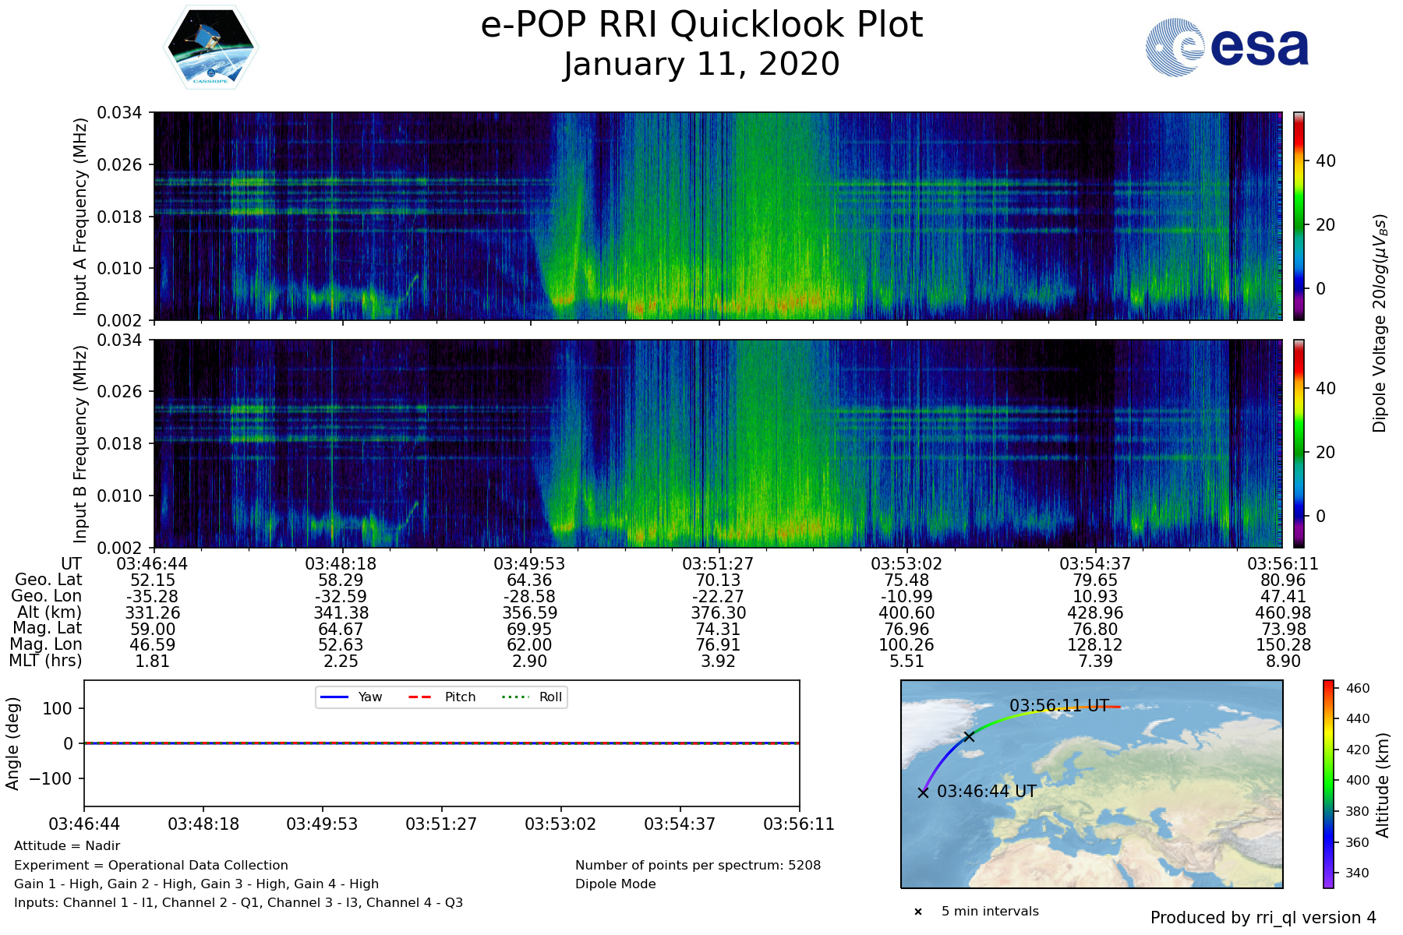Screen dimensions: 1403x935
Task: Click the January 11, 2020 date subtitle
Action: (701, 64)
